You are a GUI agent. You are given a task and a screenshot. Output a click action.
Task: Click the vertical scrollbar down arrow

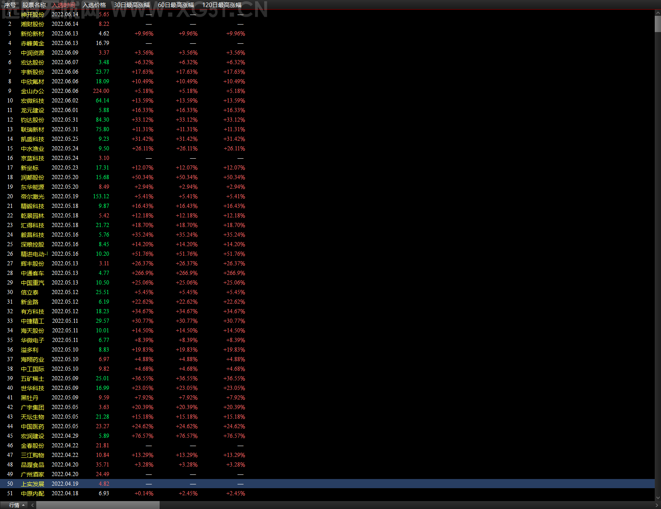click(x=658, y=497)
